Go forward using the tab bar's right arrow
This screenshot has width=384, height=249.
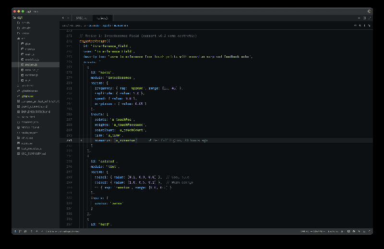coord(69,18)
